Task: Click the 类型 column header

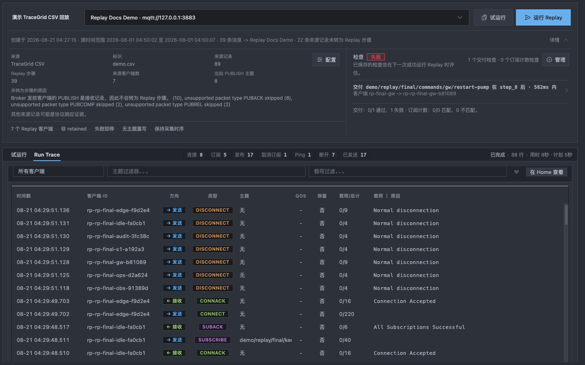Action: [212, 196]
